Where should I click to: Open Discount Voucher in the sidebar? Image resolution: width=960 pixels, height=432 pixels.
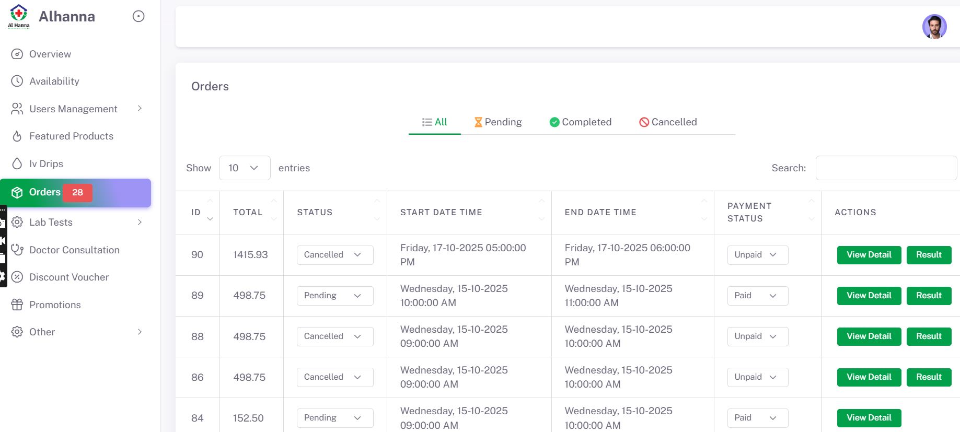pos(68,277)
